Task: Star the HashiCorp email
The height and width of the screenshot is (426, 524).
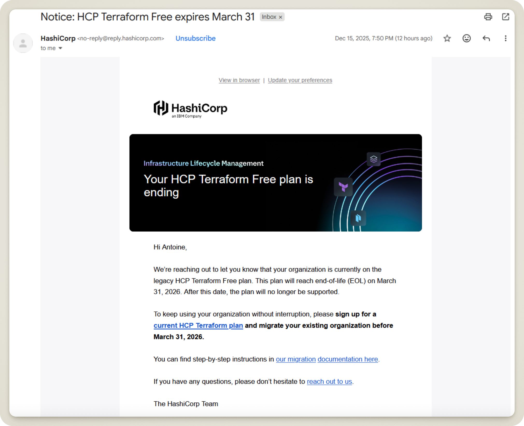Action: 447,38
